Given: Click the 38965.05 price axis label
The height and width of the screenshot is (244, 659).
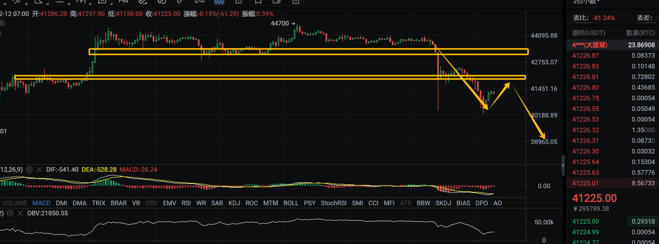Looking at the screenshot, I should [x=544, y=142].
